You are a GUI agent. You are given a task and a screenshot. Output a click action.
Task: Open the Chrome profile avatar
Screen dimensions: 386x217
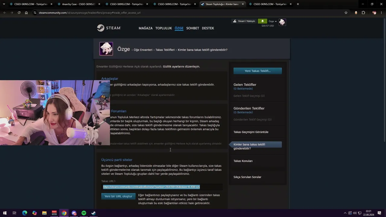[374, 13]
